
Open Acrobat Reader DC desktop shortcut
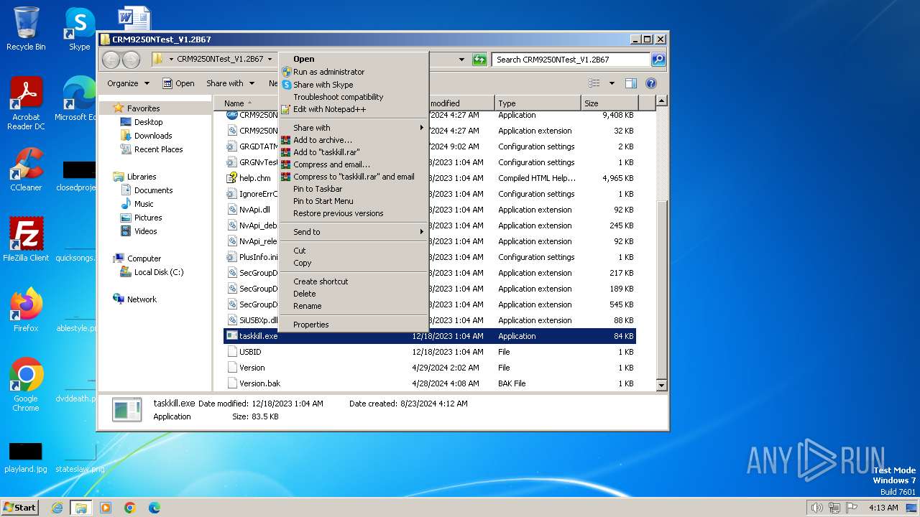click(x=26, y=103)
